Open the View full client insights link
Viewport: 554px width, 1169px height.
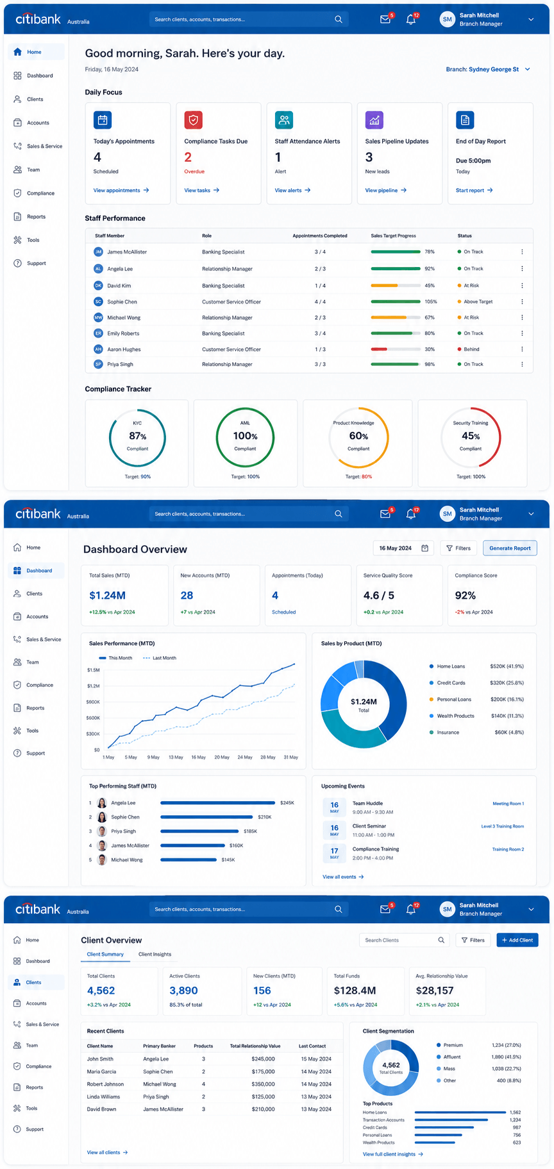393,1154
